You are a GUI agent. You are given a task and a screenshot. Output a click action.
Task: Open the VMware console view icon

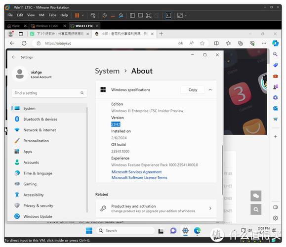click(168, 15)
